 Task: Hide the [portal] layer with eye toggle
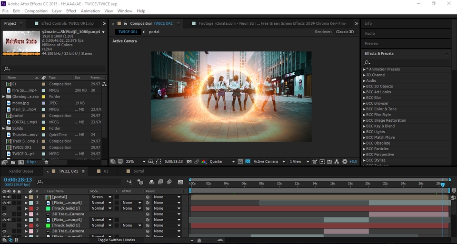tap(4, 197)
